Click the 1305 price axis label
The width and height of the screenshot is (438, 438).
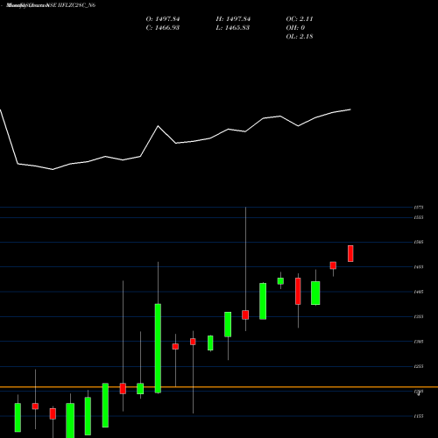click(419, 342)
